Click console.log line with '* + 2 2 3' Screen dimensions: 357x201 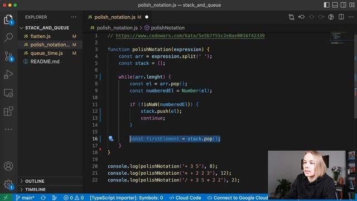point(169,173)
